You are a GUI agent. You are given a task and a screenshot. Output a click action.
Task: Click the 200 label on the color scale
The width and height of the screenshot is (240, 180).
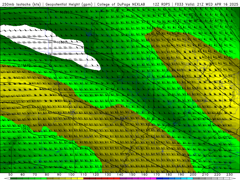pyautogui.click(x=193, y=175)
